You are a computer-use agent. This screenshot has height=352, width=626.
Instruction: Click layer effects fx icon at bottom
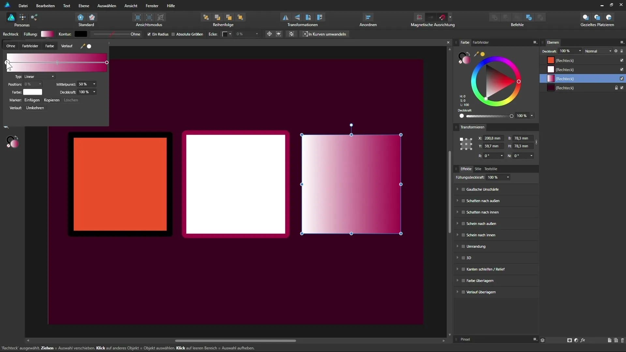583,340
